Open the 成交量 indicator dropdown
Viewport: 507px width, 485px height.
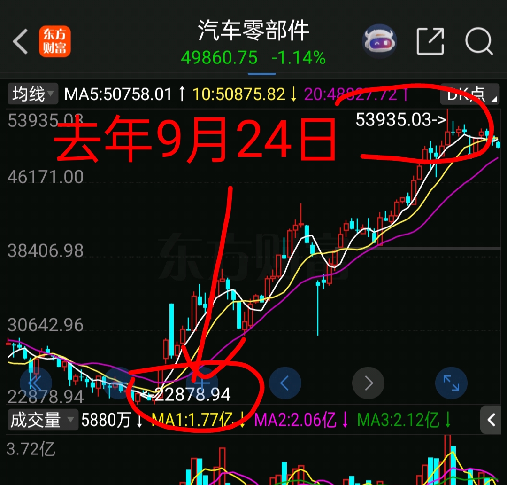point(42,420)
